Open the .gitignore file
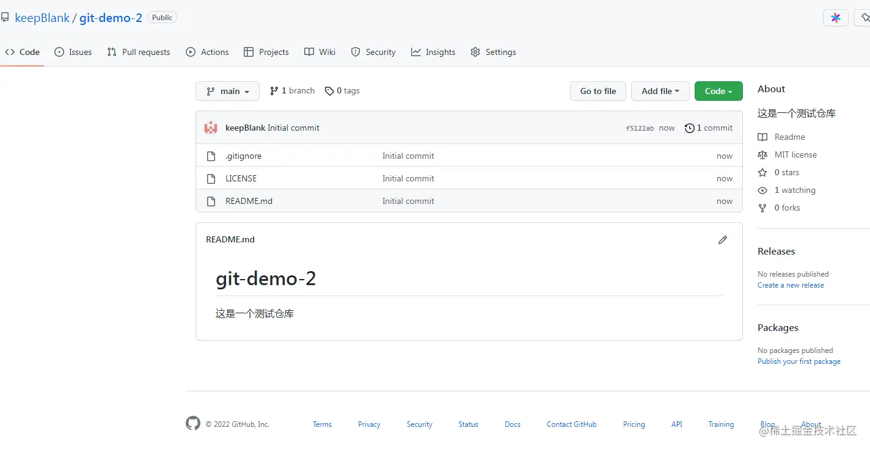Screen dimensions: 870x450 pos(243,156)
